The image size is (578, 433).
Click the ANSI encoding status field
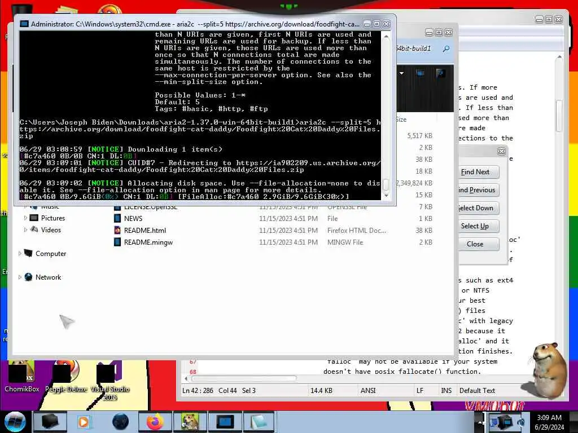point(368,390)
